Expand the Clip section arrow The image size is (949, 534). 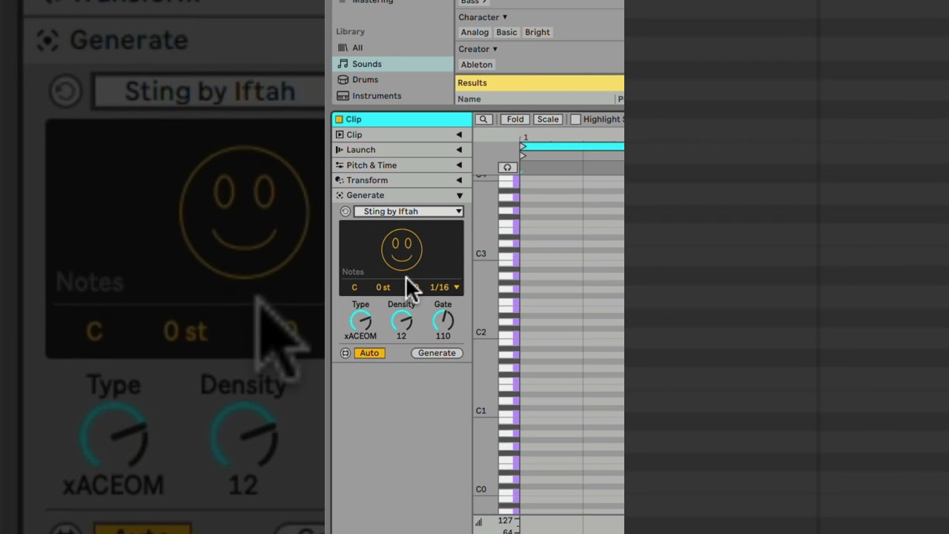(459, 135)
